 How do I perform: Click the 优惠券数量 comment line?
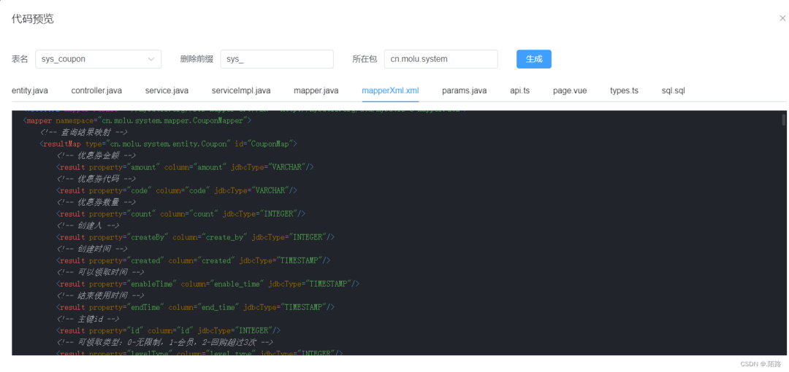click(96, 202)
